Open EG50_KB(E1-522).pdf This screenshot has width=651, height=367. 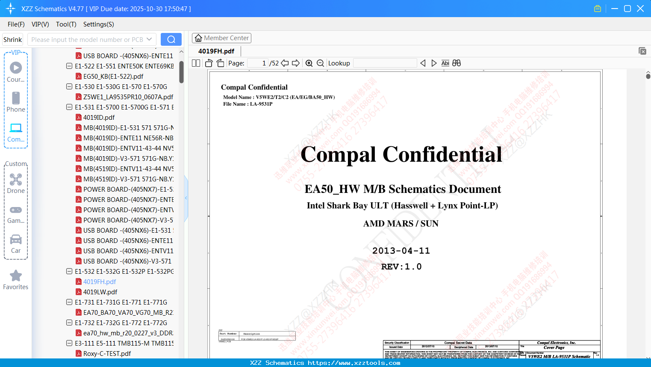109,76
